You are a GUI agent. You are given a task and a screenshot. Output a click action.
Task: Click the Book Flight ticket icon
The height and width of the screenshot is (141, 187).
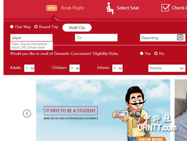point(51,8)
